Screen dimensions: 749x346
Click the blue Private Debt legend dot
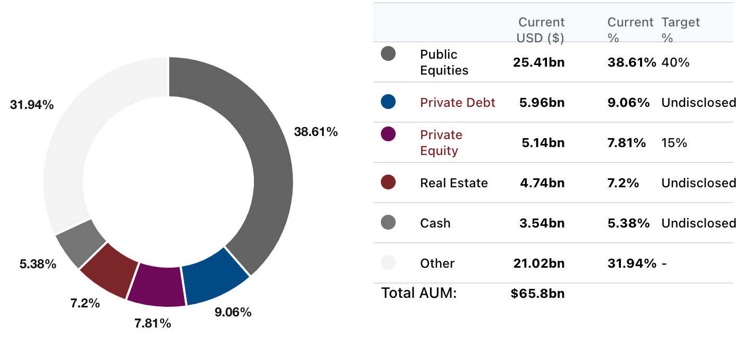[x=388, y=102]
